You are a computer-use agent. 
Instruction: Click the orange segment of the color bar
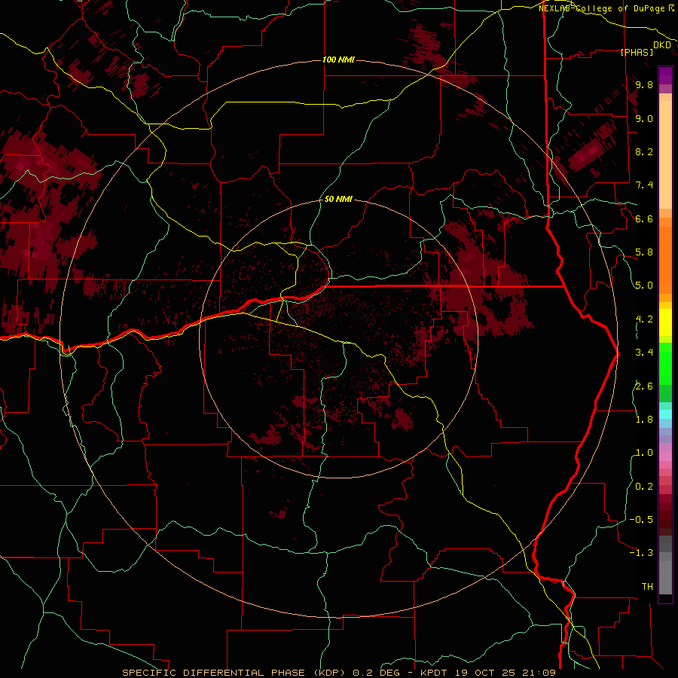click(x=665, y=259)
